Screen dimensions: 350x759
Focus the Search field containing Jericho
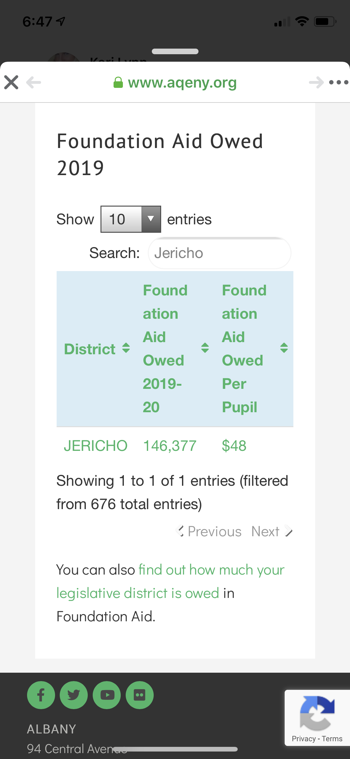click(220, 253)
